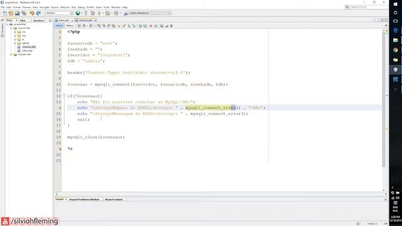Click the Comment icon in editor toolbar

pos(162,26)
